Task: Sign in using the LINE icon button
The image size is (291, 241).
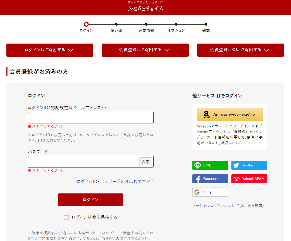Action: [x=210, y=165]
